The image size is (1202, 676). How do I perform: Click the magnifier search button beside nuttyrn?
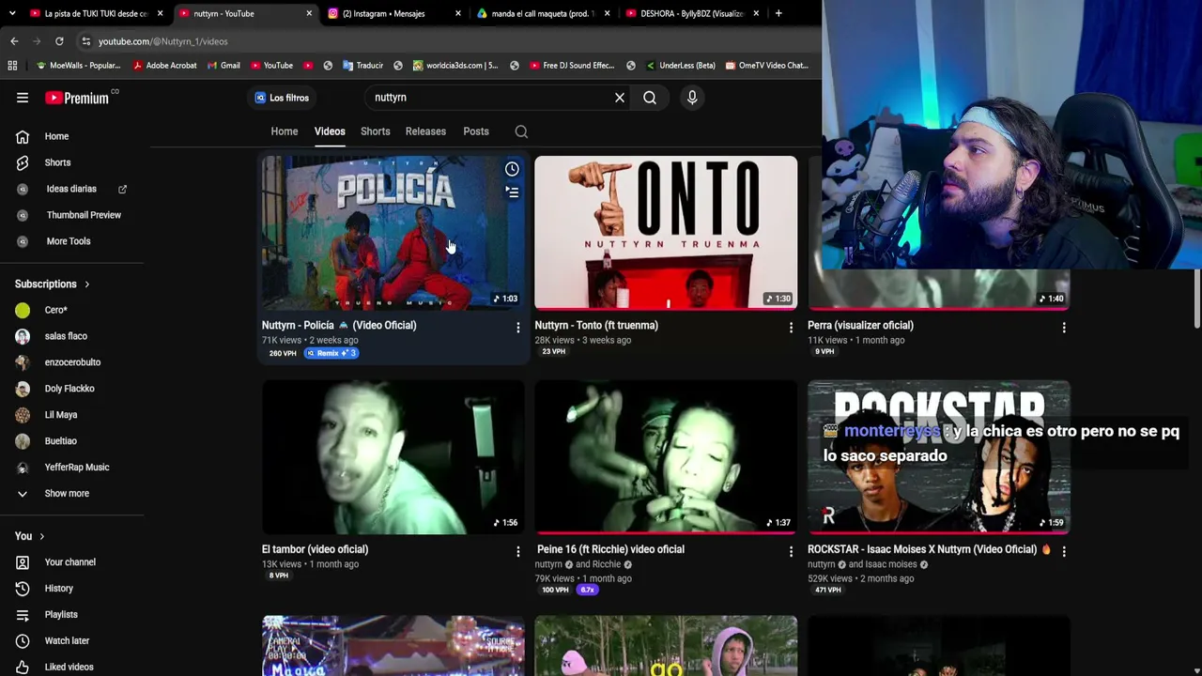650,98
